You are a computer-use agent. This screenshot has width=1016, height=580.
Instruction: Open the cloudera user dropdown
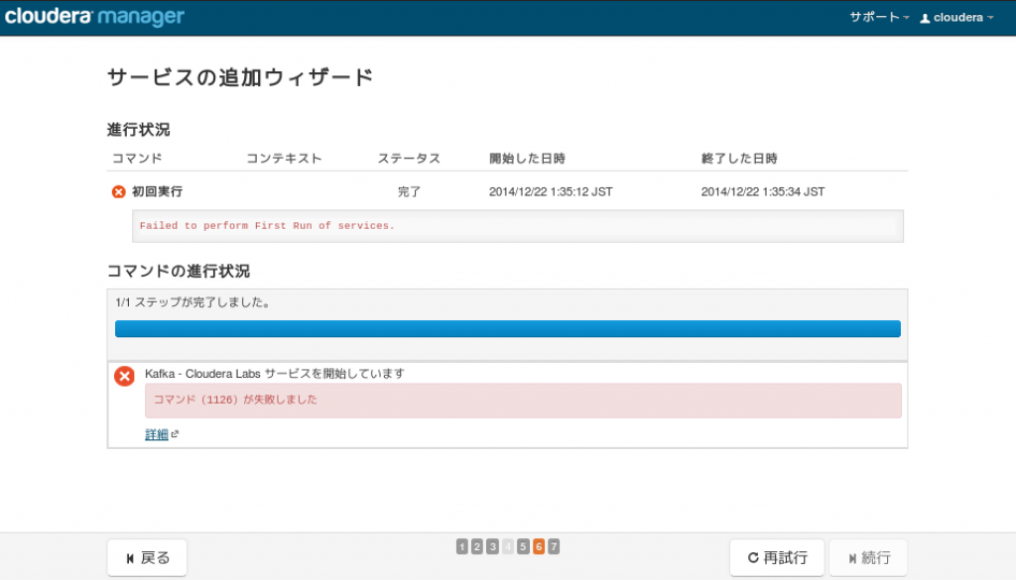(x=957, y=18)
